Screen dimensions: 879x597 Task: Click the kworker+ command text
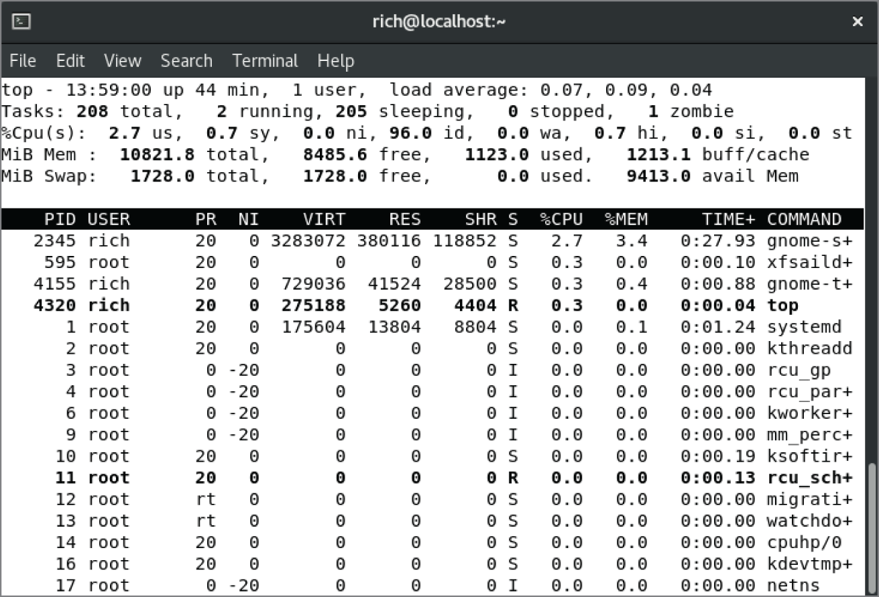pos(810,413)
